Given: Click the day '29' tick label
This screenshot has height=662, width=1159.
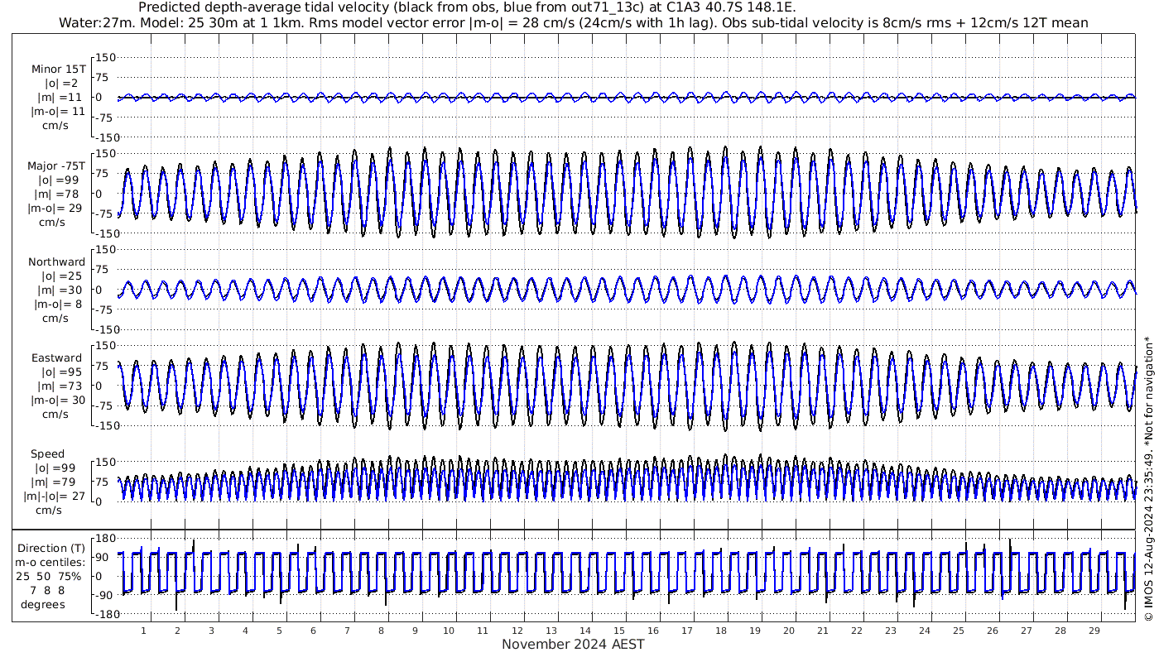Looking at the screenshot, I should 1094,631.
